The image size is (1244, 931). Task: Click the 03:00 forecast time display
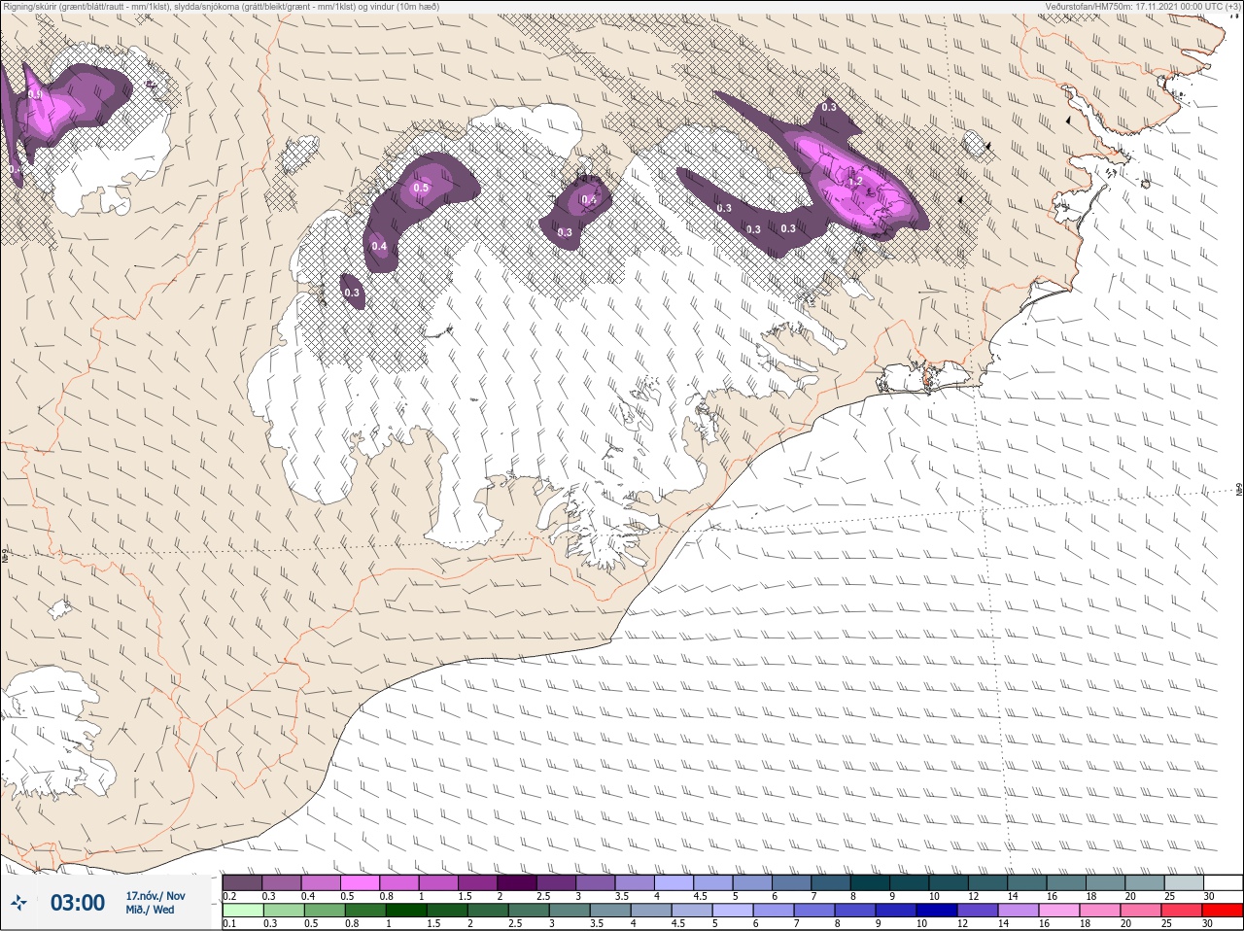(x=78, y=904)
